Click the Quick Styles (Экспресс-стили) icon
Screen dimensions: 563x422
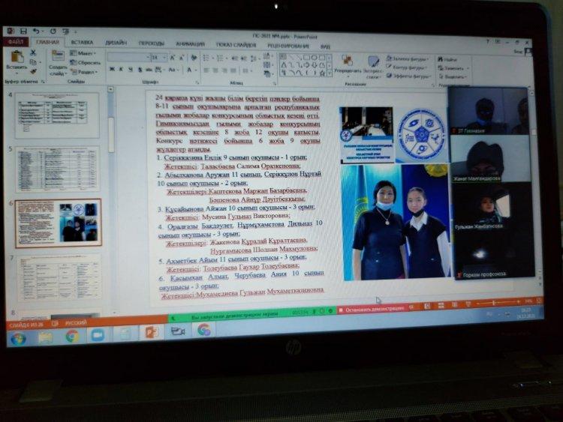point(373,61)
